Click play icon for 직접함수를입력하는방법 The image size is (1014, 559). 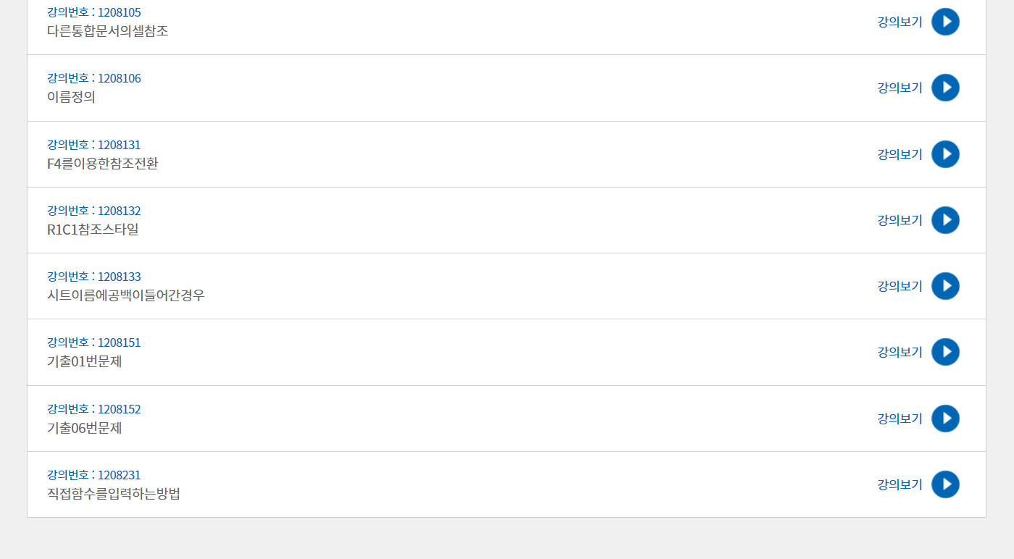945,484
